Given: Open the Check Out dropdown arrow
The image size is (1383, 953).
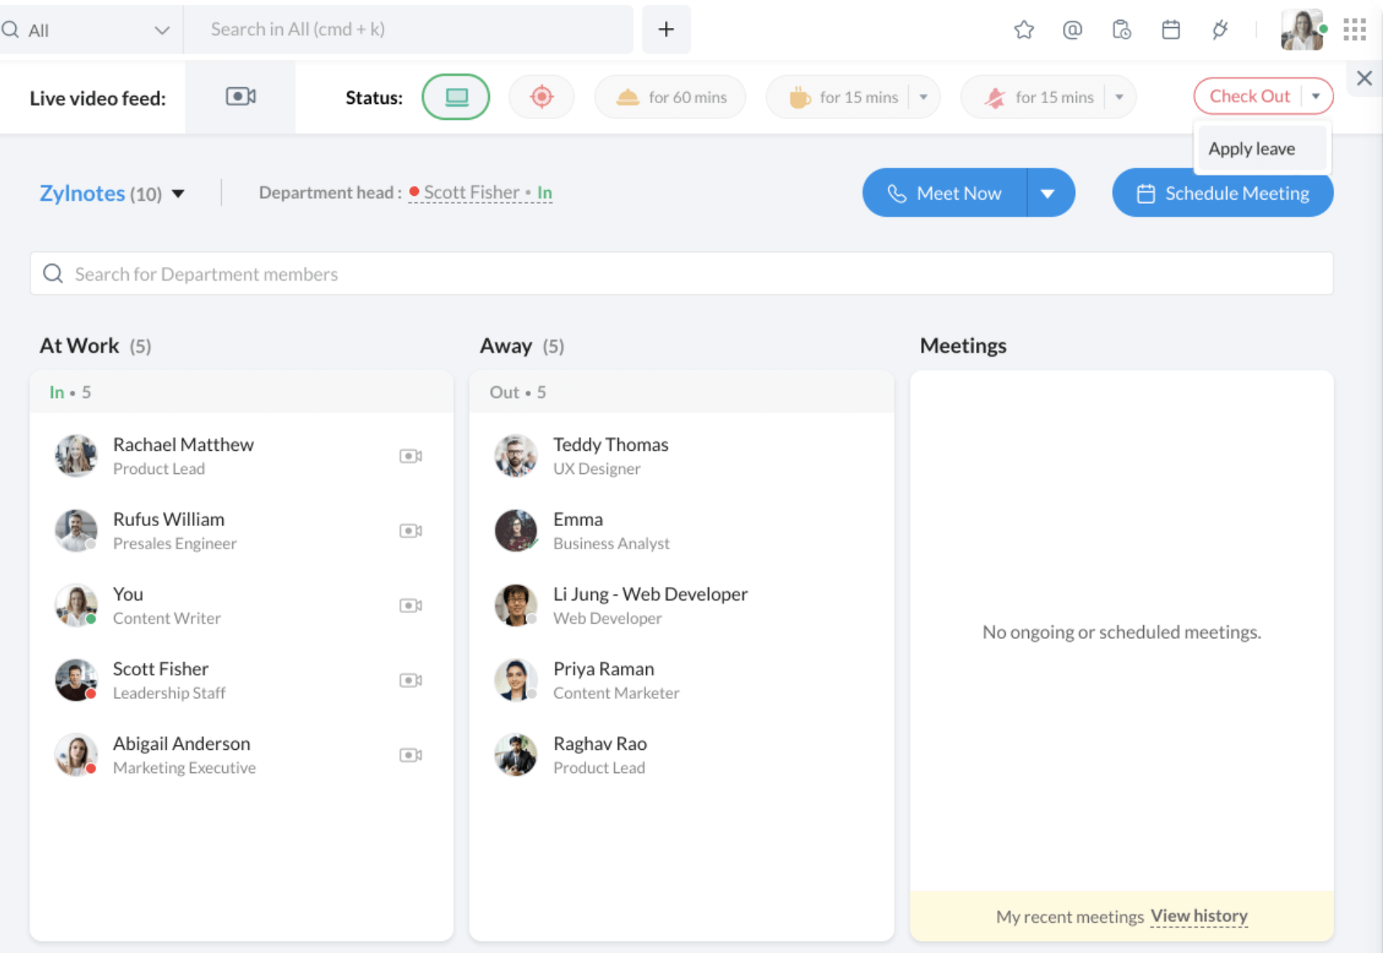Looking at the screenshot, I should (1317, 96).
